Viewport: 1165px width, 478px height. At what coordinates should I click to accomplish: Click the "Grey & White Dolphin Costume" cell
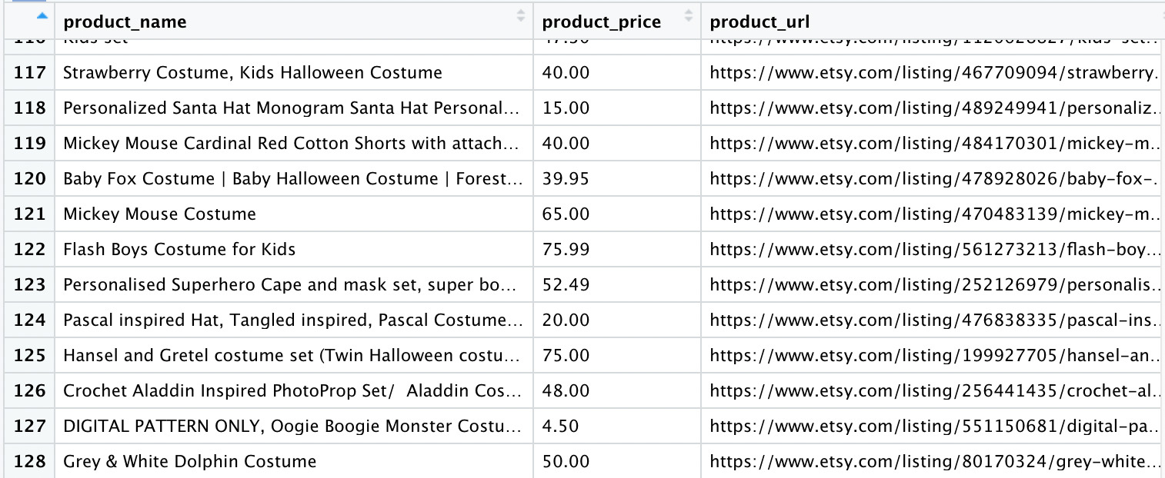point(294,462)
